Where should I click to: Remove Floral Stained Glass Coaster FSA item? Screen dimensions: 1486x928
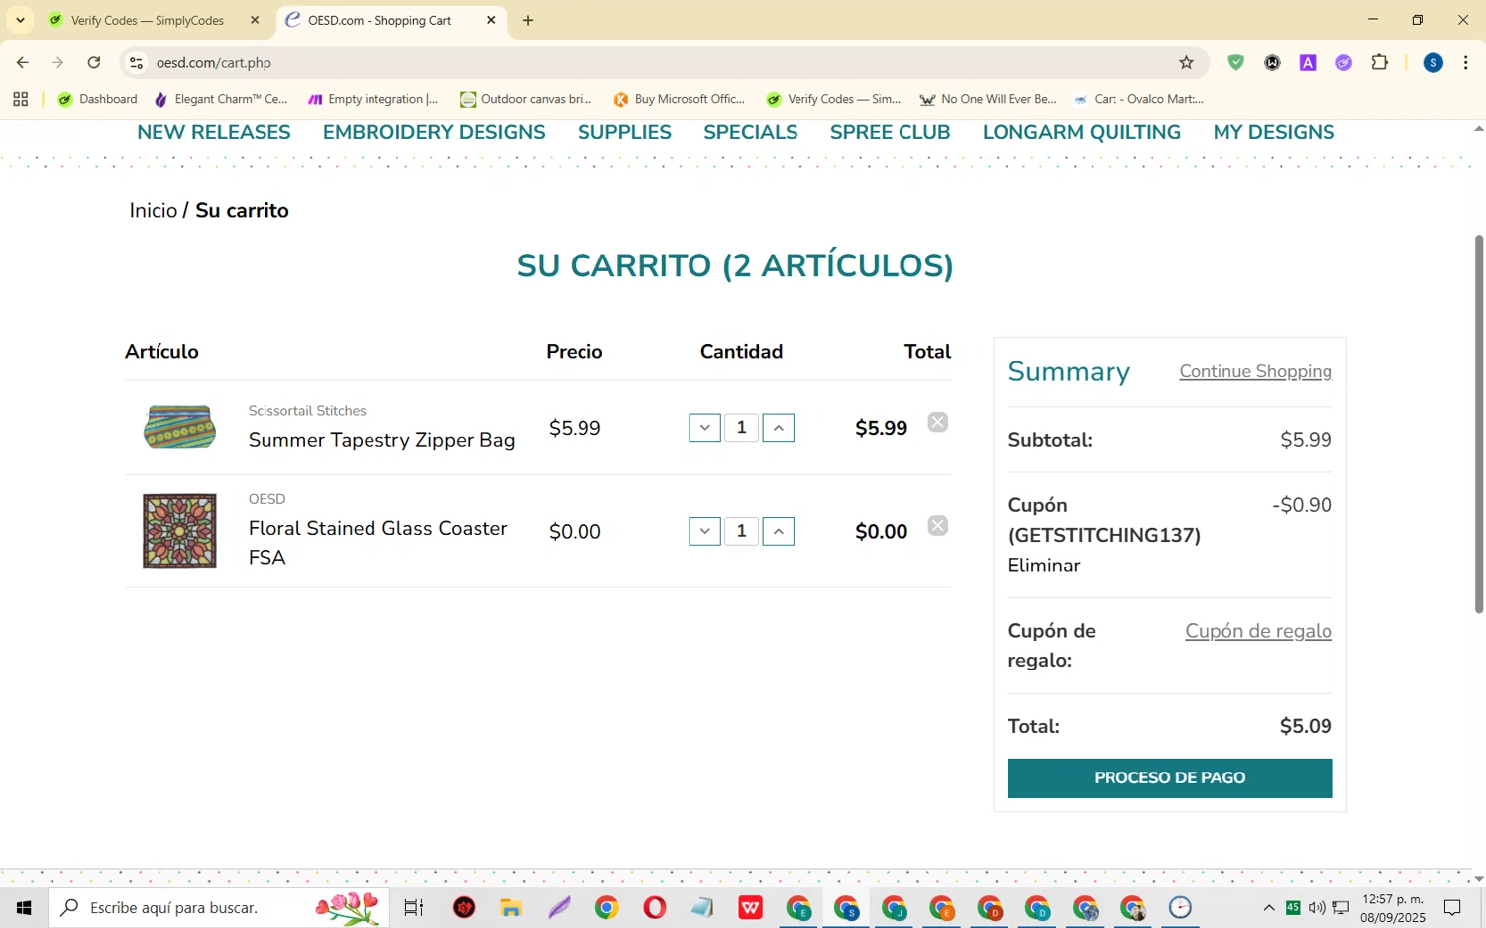click(x=937, y=526)
